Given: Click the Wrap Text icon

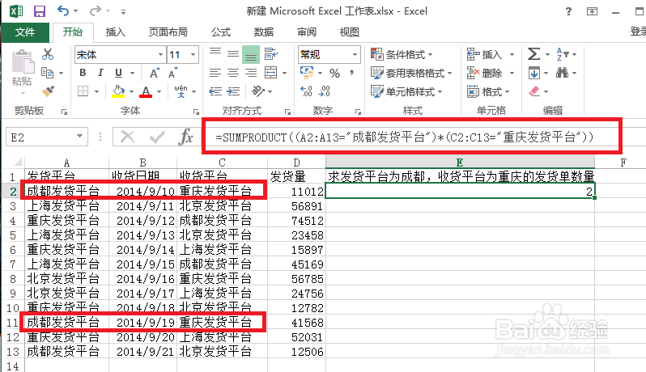Looking at the screenshot, I should coord(270,54).
